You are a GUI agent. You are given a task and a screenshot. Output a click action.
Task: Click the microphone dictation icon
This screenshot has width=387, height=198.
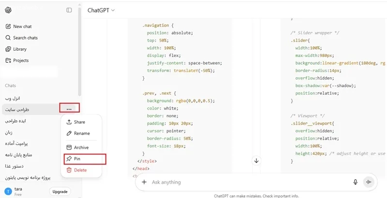tap(356, 182)
